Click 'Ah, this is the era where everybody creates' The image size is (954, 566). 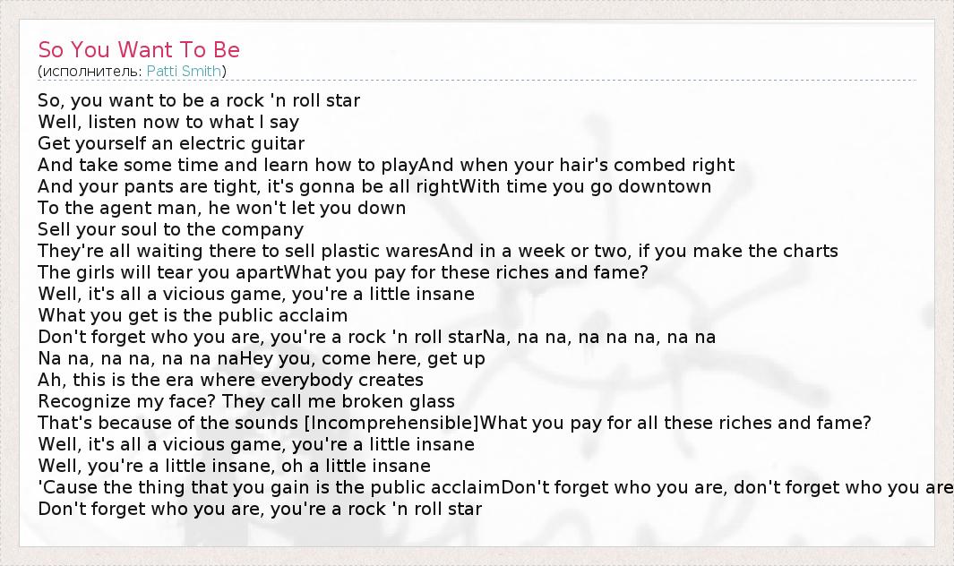[231, 380]
